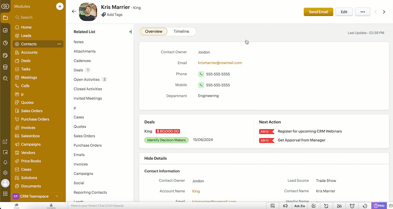The width and height of the screenshot is (393, 209).
Task: Collapse the Hide Details section
Action: pyautogui.click(x=156, y=158)
